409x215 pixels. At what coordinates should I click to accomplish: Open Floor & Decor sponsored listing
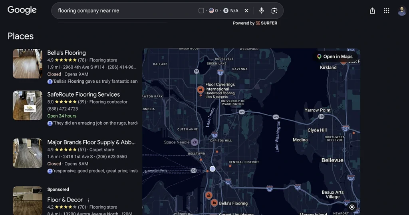[x=65, y=199]
